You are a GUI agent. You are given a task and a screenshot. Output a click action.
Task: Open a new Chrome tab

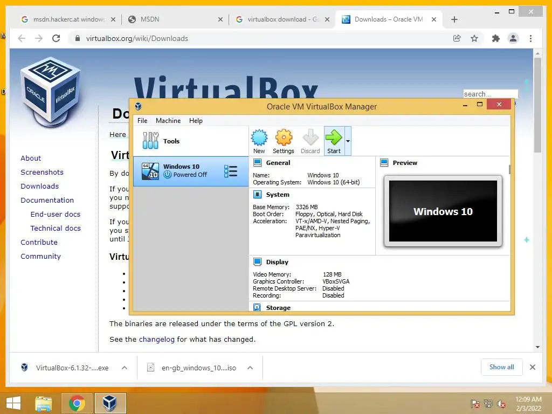454,19
